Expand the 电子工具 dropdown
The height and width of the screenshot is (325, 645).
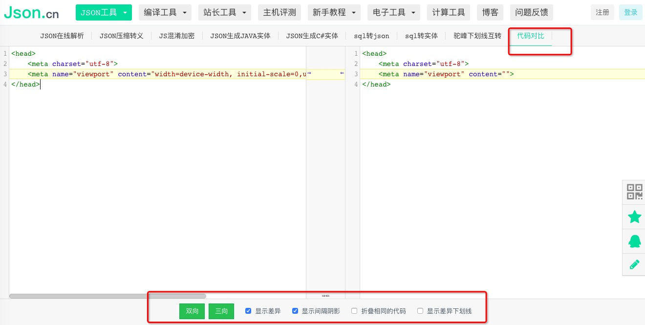point(394,13)
